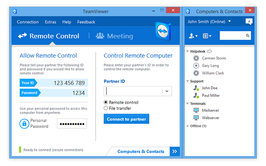The height and width of the screenshot is (166, 266).
Task: Open the John Smith (Online) status dropdown
Action: 229,22
